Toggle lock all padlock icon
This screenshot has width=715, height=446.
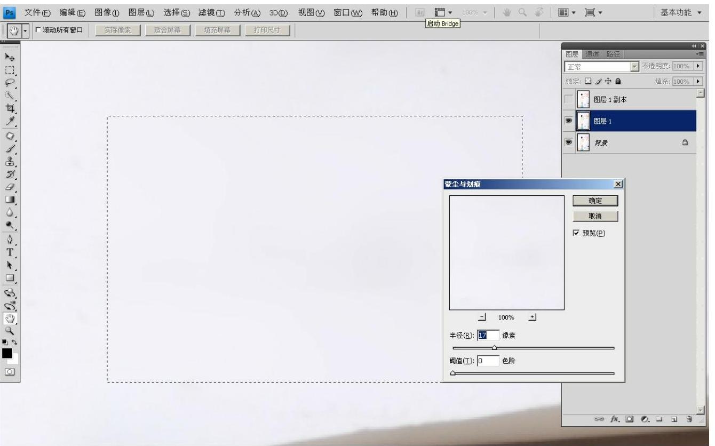pos(618,82)
